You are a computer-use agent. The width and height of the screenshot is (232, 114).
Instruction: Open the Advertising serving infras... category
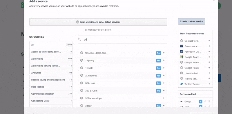51,66
